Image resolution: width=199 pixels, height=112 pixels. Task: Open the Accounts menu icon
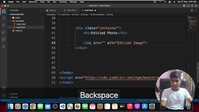pos(4,88)
